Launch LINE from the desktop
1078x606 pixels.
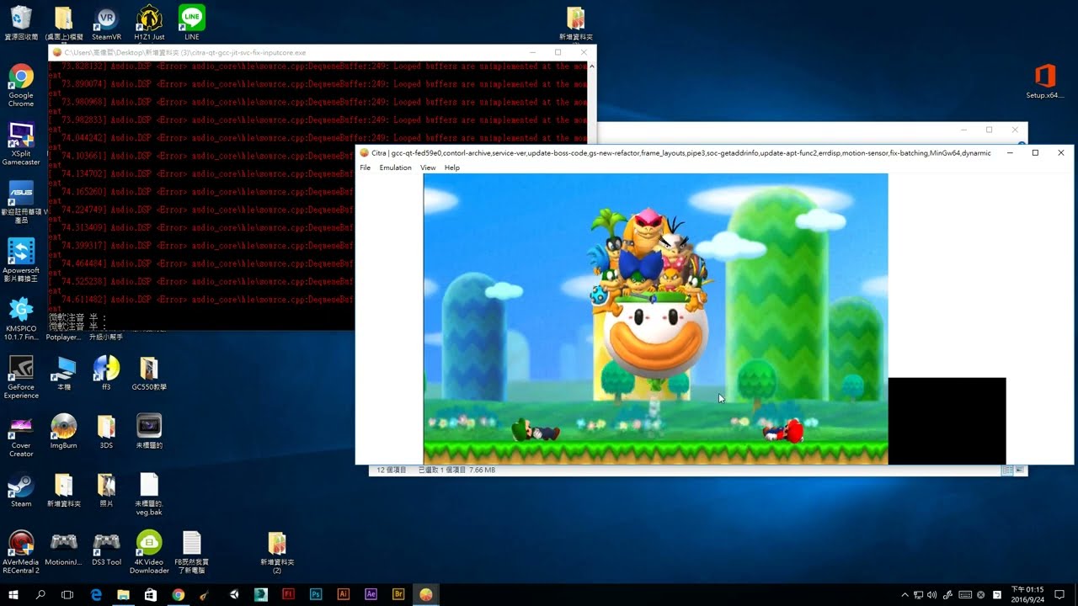point(192,23)
